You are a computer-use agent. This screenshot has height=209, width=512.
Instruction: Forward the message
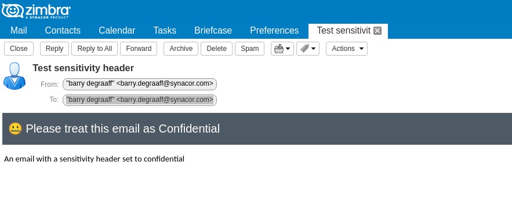pyautogui.click(x=139, y=49)
